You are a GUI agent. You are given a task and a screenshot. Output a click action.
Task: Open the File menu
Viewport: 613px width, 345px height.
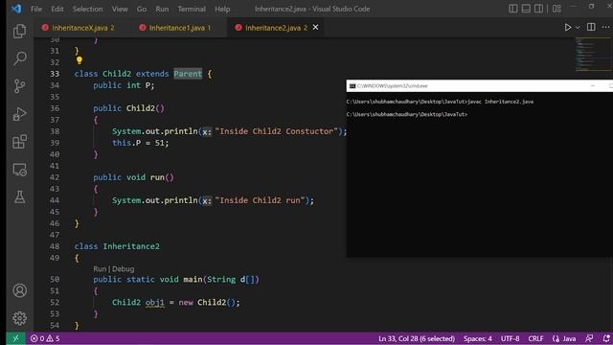tap(36, 9)
